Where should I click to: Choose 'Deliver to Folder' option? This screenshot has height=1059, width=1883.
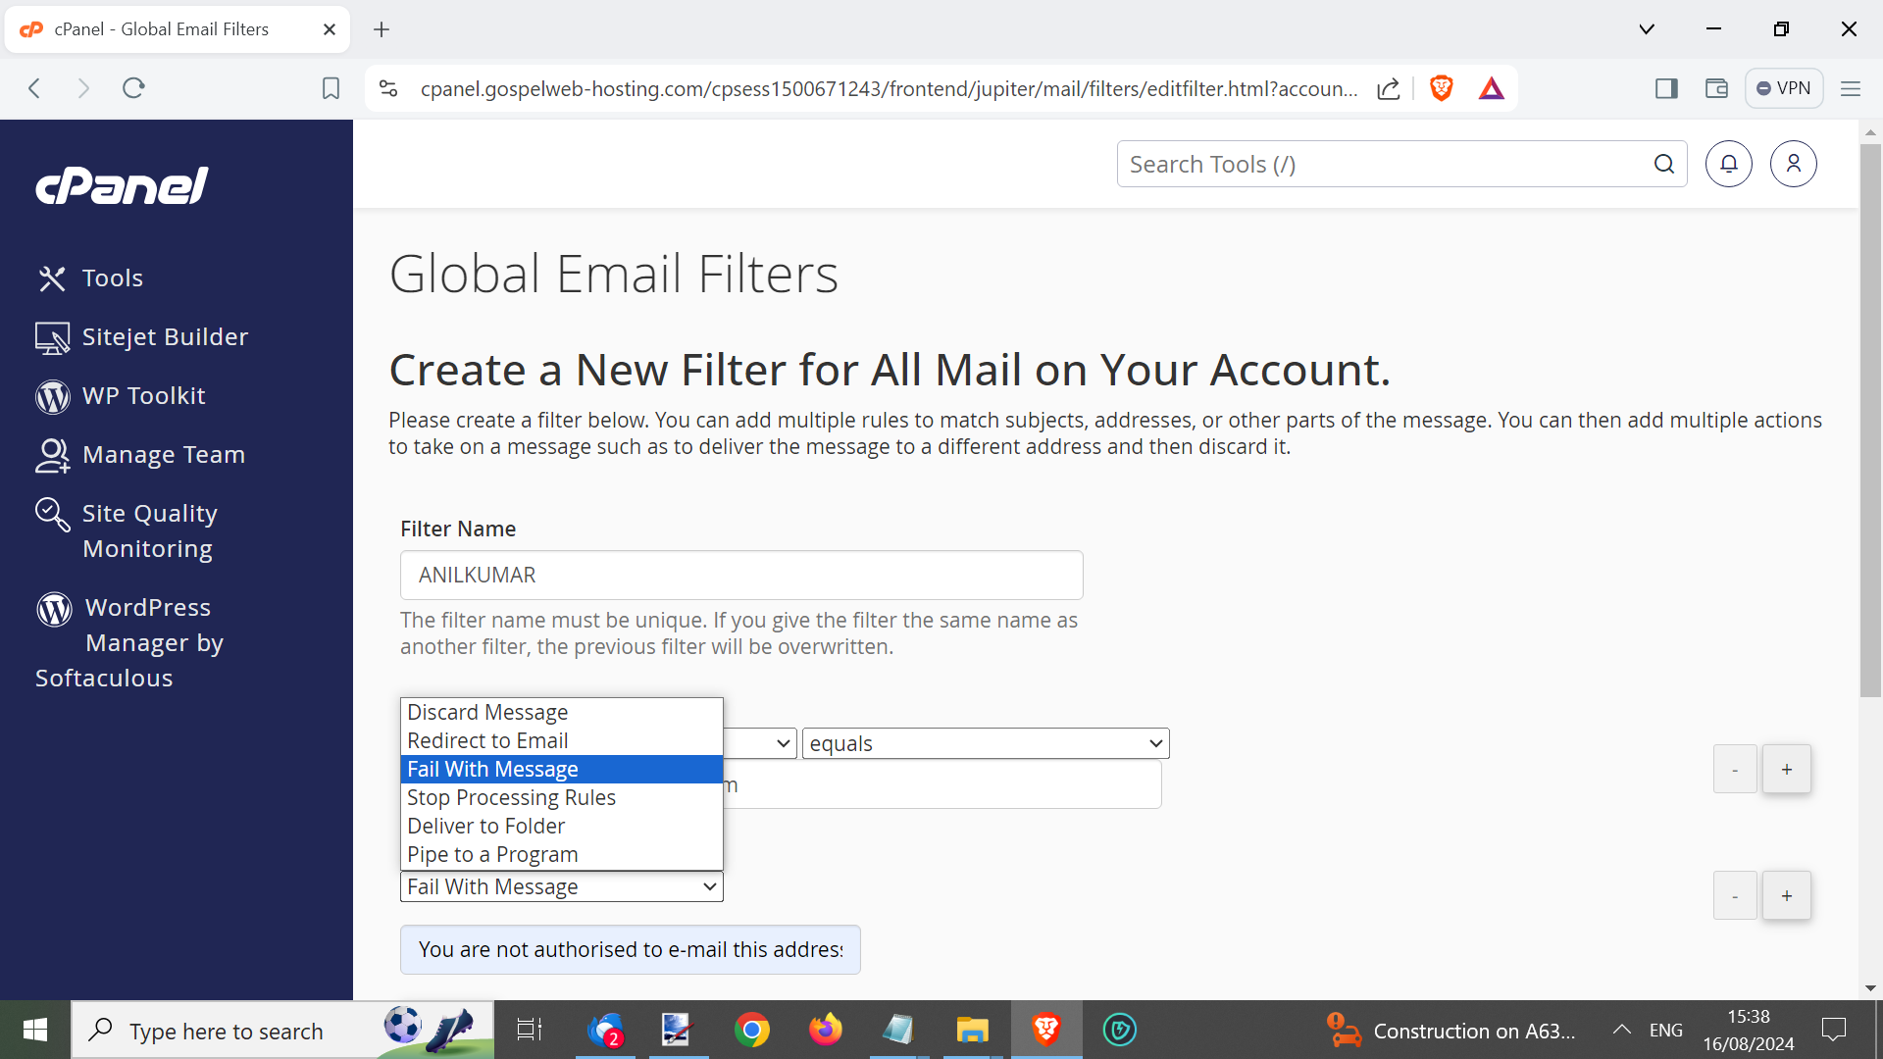[485, 826]
